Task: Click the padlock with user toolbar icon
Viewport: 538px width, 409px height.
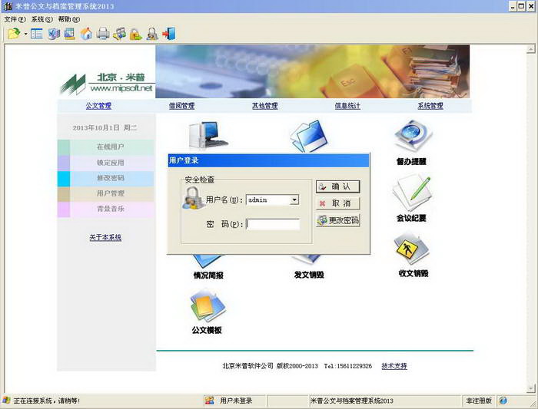Action: (x=152, y=34)
